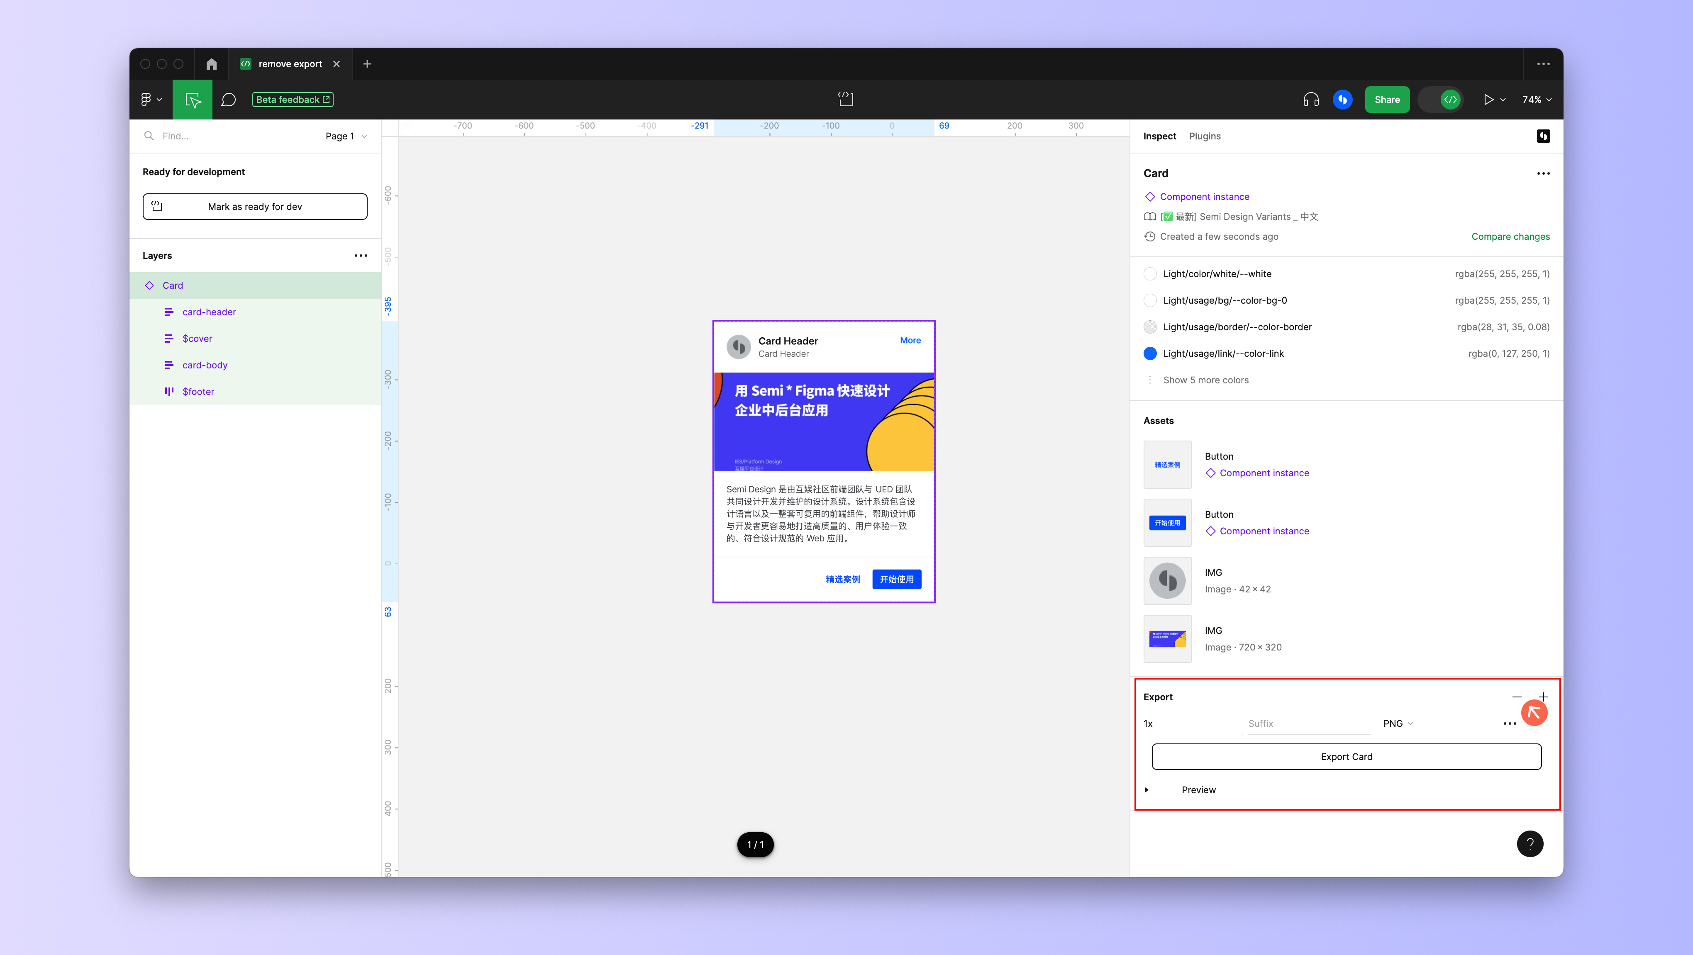1693x955 pixels.
Task: Click the 精选案例 button on canvas card
Action: 842,579
